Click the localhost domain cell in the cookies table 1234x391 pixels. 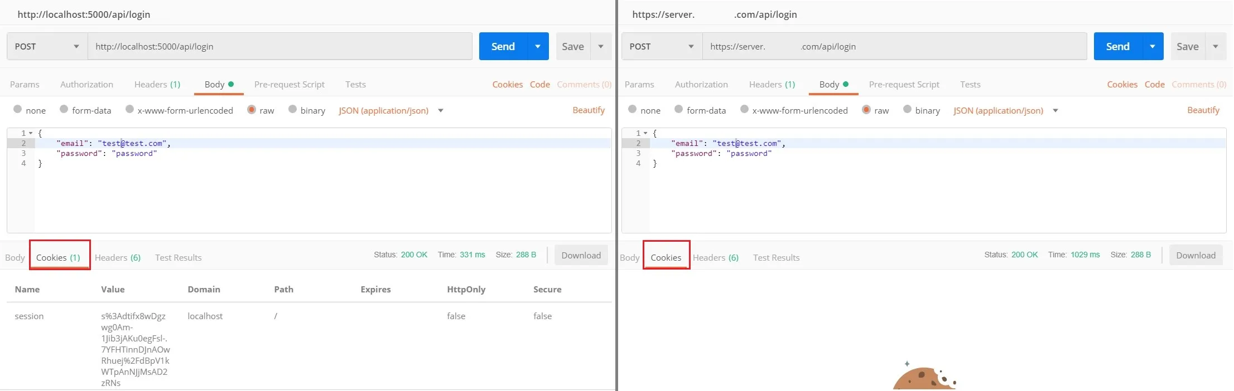point(205,316)
